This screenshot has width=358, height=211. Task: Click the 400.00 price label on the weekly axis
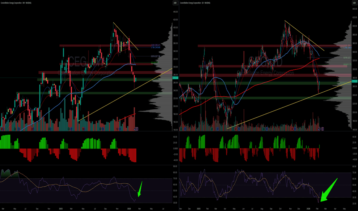pyautogui.click(x=175, y=27)
